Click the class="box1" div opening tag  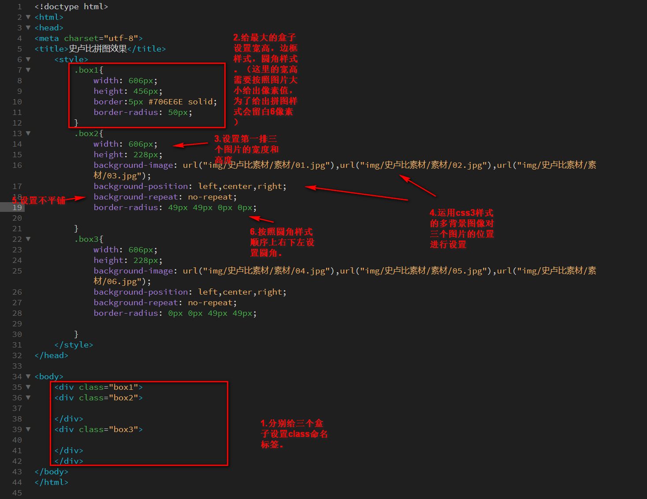(x=98, y=387)
